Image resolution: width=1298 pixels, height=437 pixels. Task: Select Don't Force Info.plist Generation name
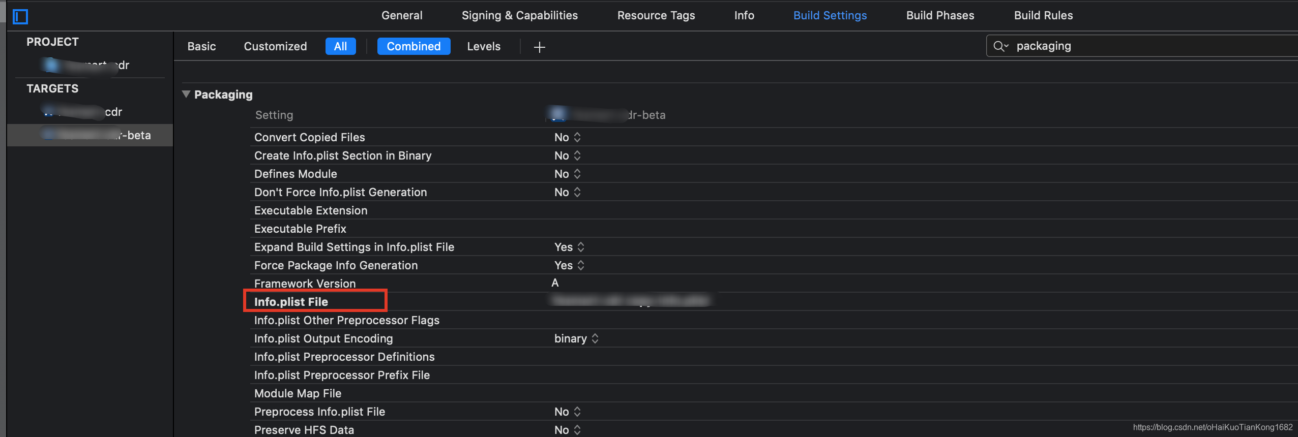340,192
